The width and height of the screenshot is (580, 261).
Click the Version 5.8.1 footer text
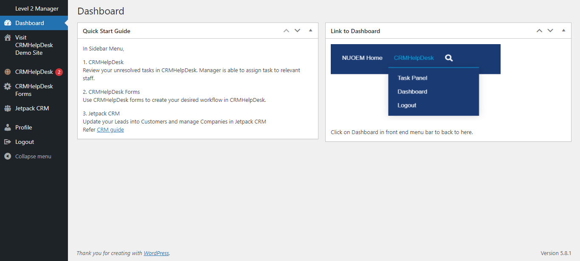click(556, 253)
